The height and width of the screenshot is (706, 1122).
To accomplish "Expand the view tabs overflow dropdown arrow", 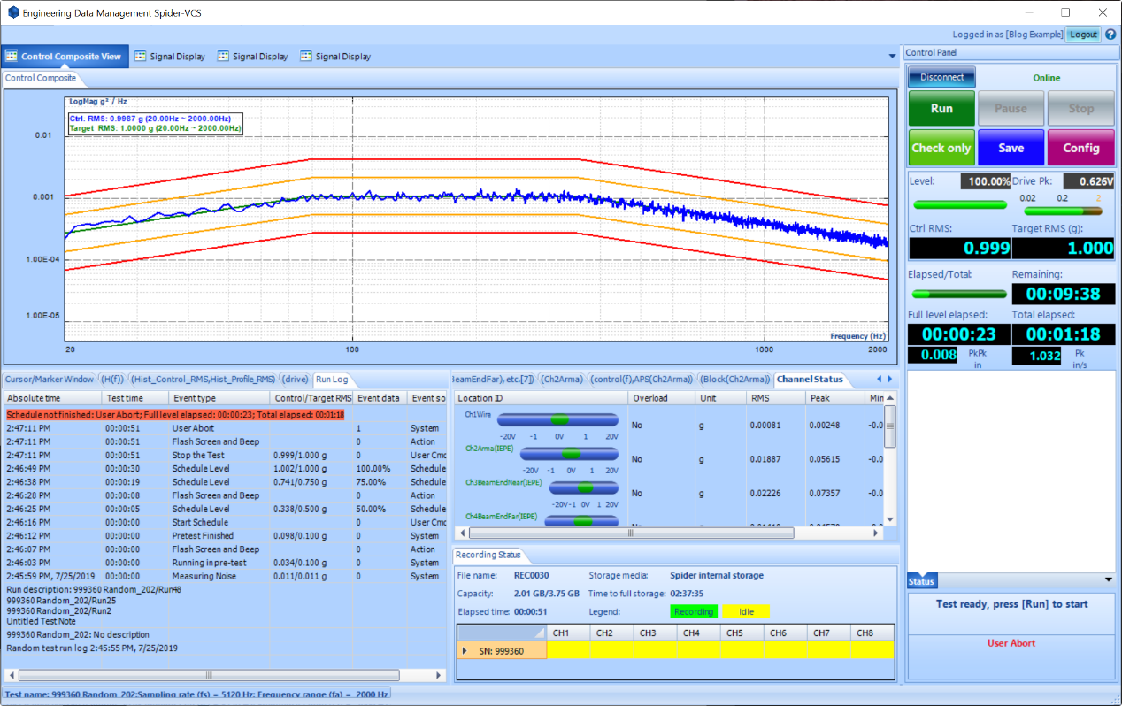I will tap(892, 57).
